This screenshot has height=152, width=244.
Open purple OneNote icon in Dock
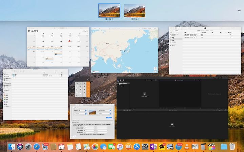click(153, 147)
